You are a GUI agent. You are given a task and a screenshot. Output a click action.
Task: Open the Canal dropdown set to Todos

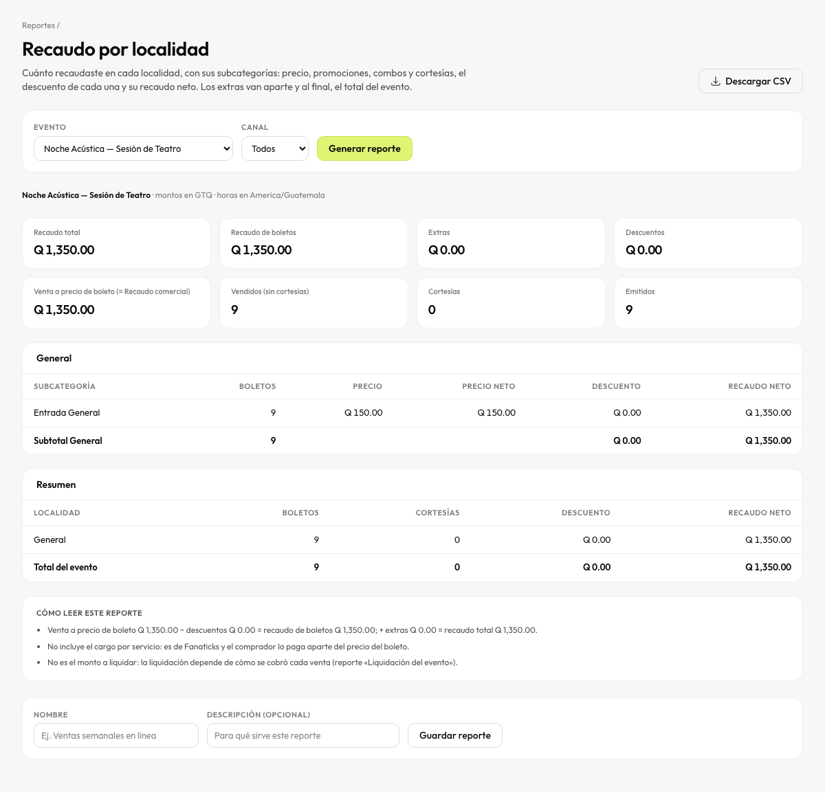point(275,148)
